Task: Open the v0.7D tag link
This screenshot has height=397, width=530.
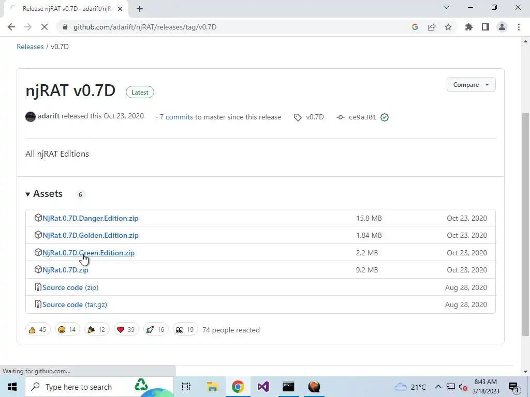Action: [315, 117]
